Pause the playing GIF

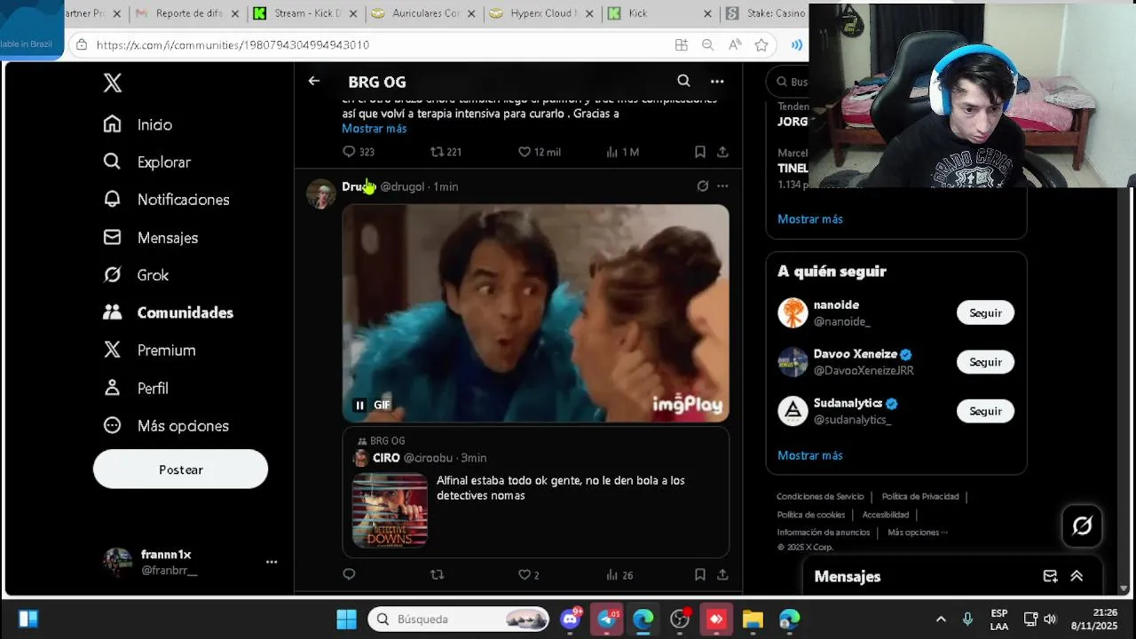click(x=359, y=405)
